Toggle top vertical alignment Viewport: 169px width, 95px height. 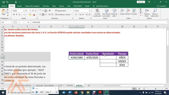[x=40, y=11]
